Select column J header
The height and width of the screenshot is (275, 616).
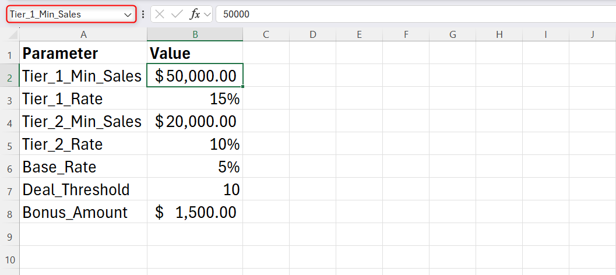tap(593, 34)
